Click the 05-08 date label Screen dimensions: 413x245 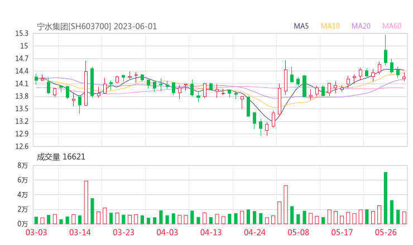coord(298,232)
